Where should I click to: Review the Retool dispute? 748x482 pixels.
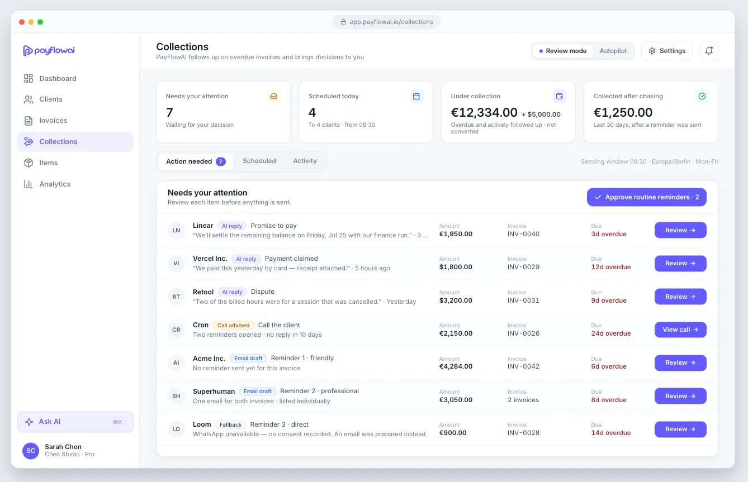point(680,297)
